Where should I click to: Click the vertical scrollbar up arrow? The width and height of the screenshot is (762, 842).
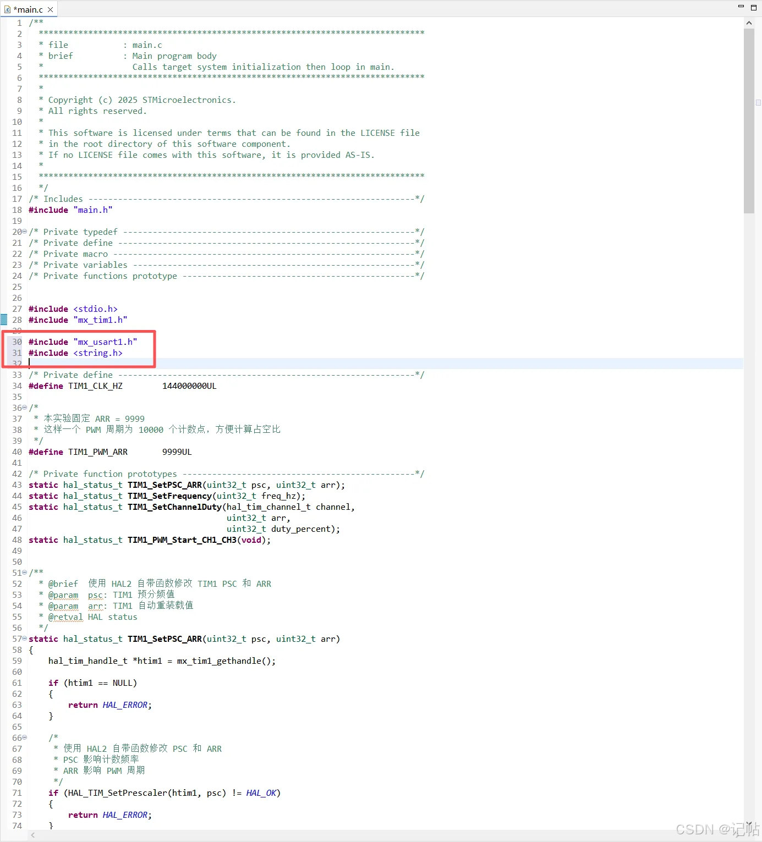[x=749, y=23]
